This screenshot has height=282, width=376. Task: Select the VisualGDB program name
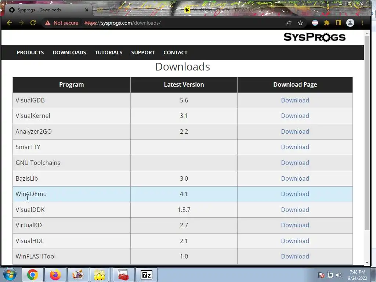[x=30, y=100]
